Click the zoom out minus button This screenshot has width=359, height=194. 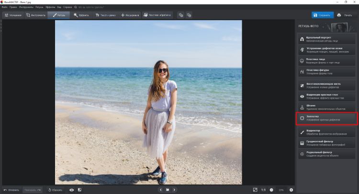pyautogui.click(x=271, y=190)
